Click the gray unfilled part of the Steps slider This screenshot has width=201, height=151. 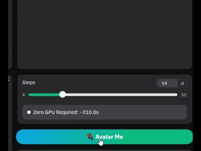121,95
